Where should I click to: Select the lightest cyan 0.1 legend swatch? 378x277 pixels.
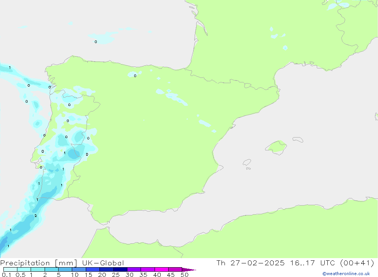10,269
